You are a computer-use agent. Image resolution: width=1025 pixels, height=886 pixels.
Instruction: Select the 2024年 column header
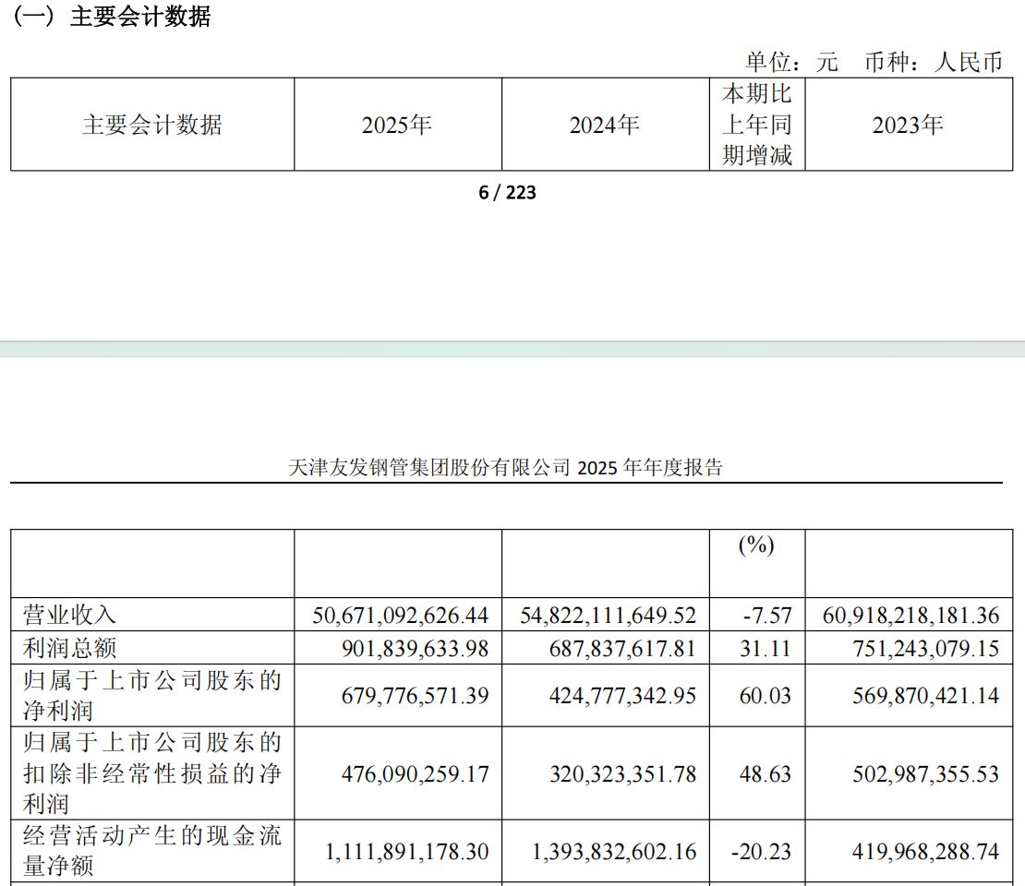click(603, 125)
